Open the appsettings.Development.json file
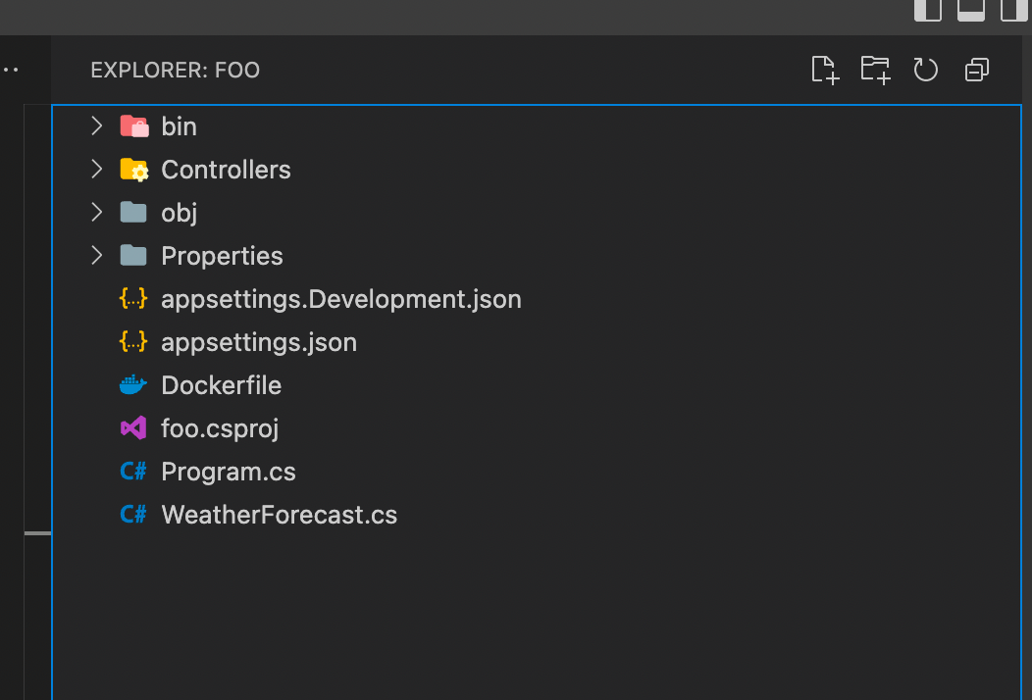This screenshot has height=700, width=1032. click(x=340, y=299)
